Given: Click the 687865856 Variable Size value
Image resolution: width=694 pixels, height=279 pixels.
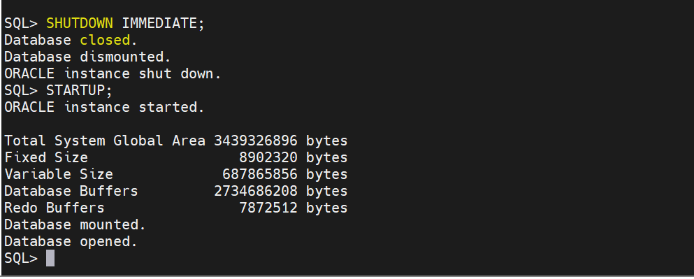Looking at the screenshot, I should [260, 175].
